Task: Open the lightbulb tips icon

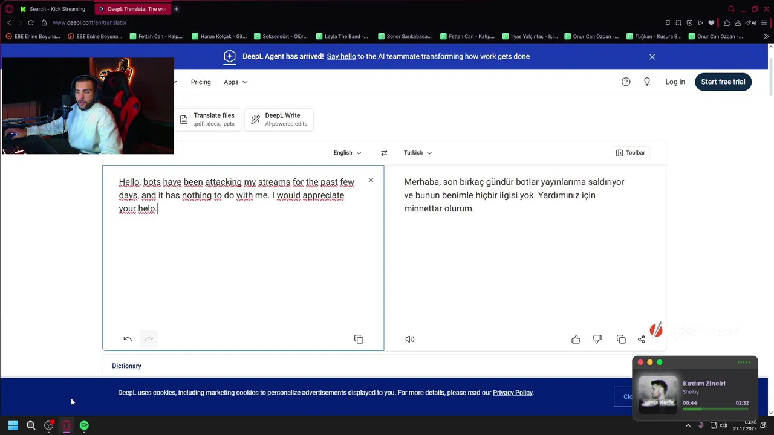Action: click(x=646, y=82)
